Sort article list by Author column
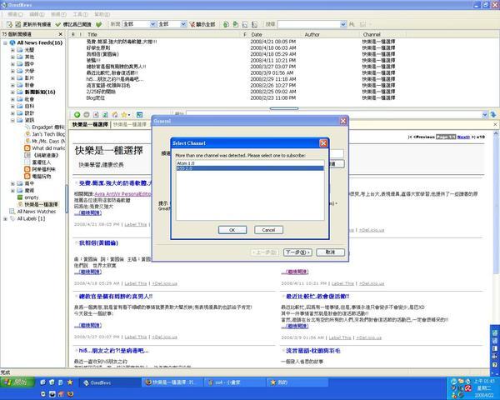The width and height of the screenshot is (500, 400). click(312, 34)
